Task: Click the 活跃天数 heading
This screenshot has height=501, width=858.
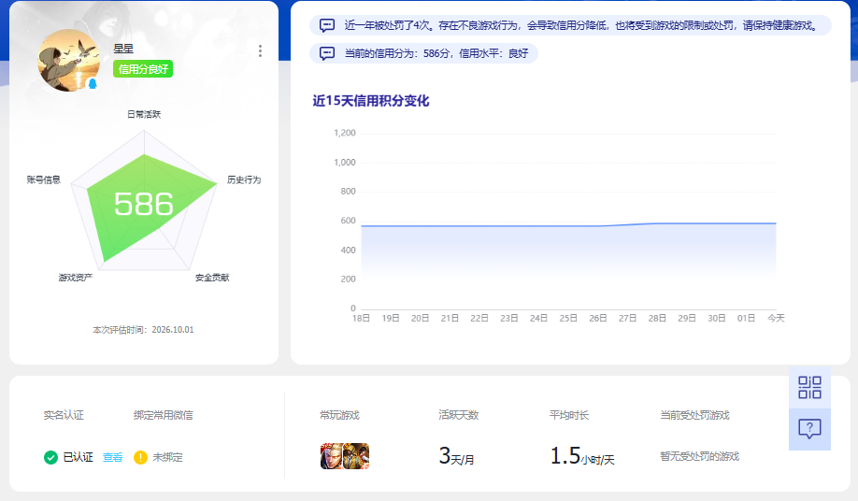Action: pyautogui.click(x=459, y=415)
